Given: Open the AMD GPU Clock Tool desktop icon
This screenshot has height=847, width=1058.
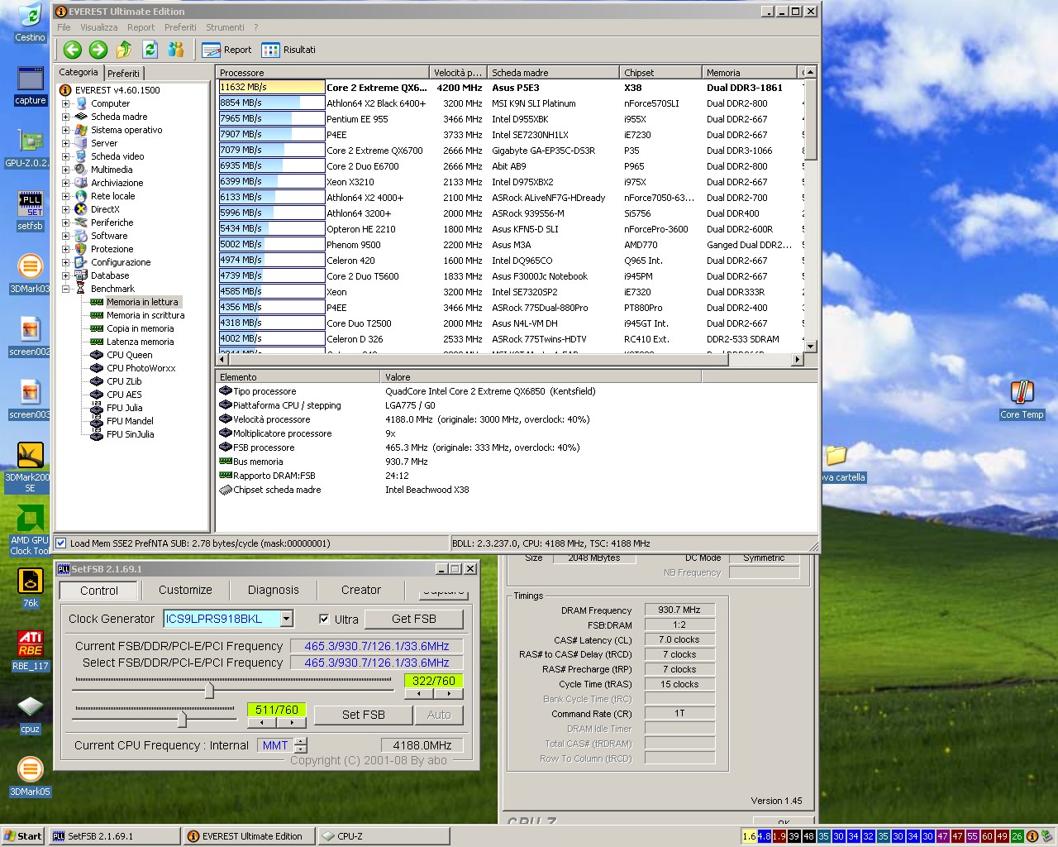Looking at the screenshot, I should [30, 530].
